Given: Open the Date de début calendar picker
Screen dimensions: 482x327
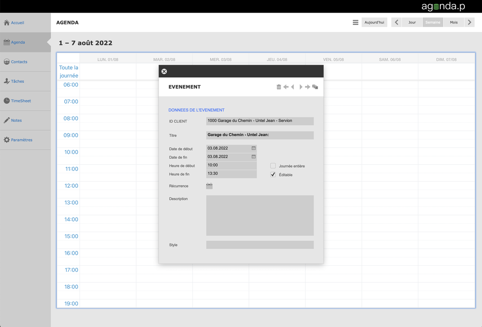Looking at the screenshot, I should tap(253, 148).
